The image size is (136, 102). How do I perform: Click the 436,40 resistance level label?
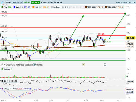click(4, 16)
